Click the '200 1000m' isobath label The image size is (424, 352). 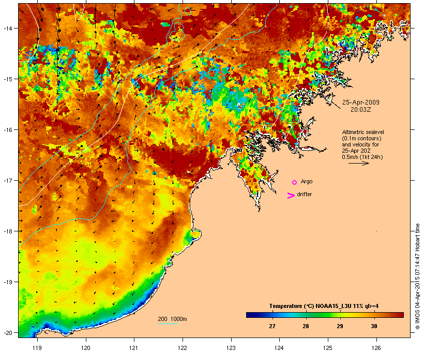(x=172, y=319)
